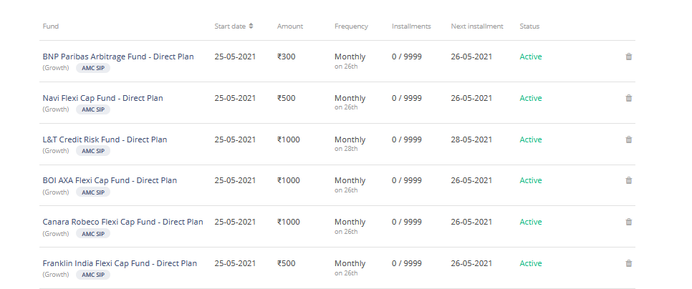Click trash icon for L&T Credit Risk Fund

point(629,139)
